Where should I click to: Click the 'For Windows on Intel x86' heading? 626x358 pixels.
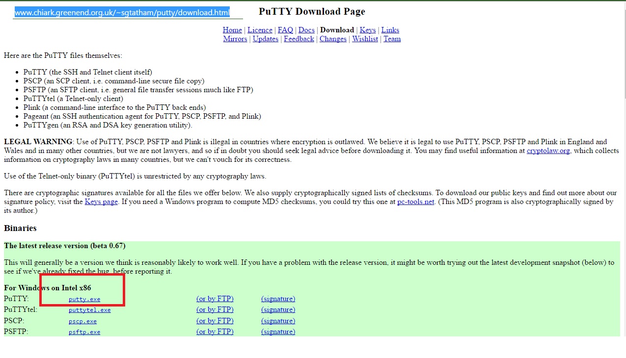click(48, 288)
